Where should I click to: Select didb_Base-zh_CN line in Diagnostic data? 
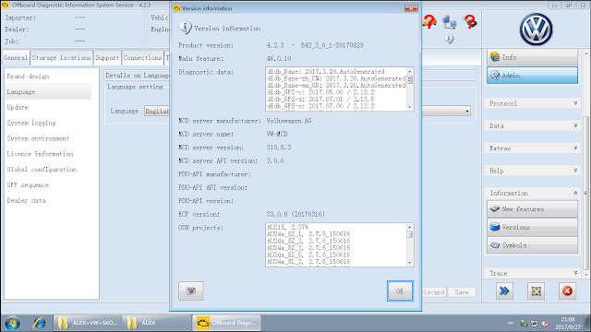pyautogui.click(x=336, y=78)
